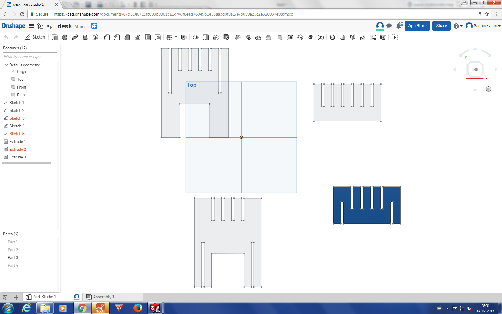The height and width of the screenshot is (314, 502).
Task: Select the 3D fit spline tool
Action: coord(300,37)
